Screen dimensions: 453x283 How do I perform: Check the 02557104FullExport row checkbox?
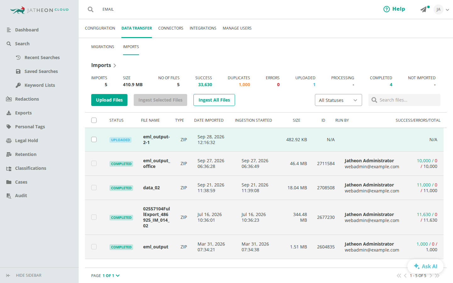tap(94, 217)
